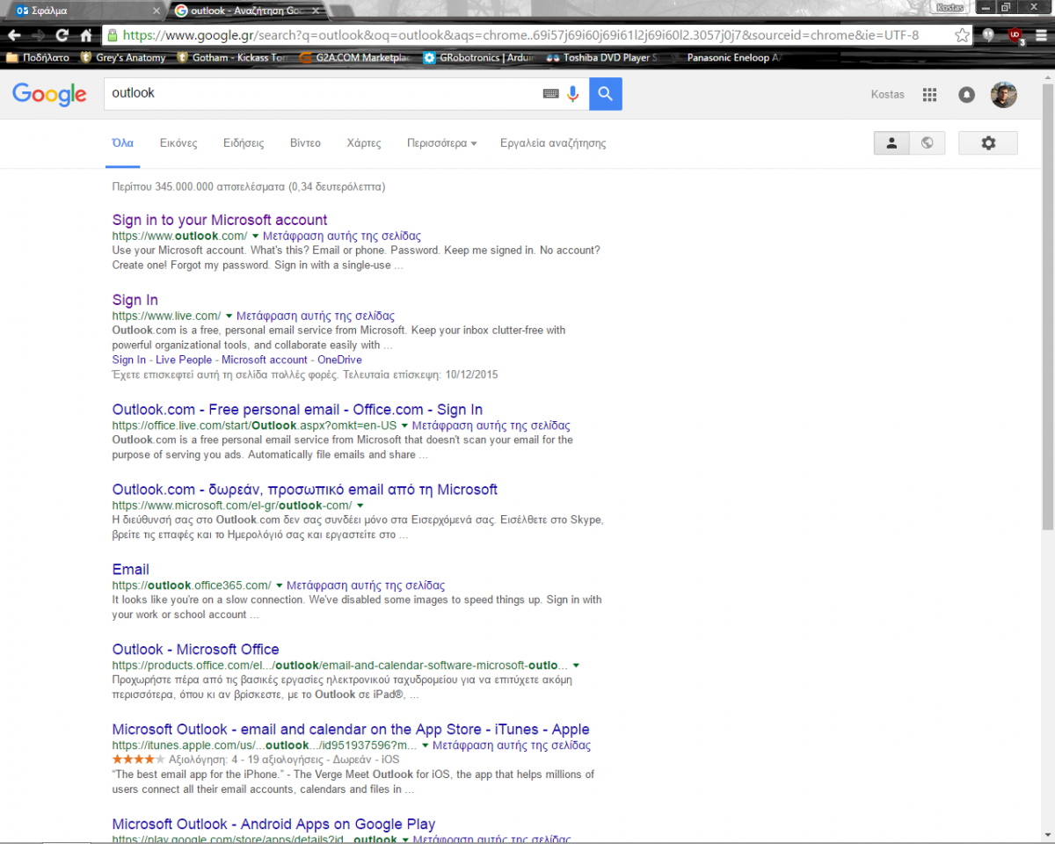Open Εργαλεία αναζήτησης search tools
Viewport: 1055px width, 844px height.
553,143
